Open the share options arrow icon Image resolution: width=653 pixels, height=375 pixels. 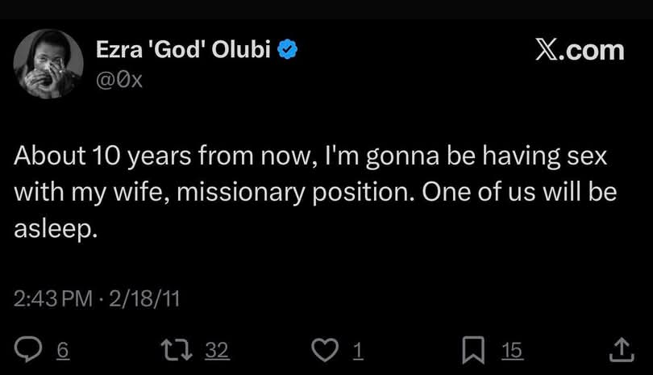(x=620, y=349)
